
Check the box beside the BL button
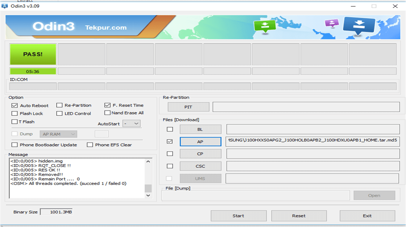(x=170, y=129)
